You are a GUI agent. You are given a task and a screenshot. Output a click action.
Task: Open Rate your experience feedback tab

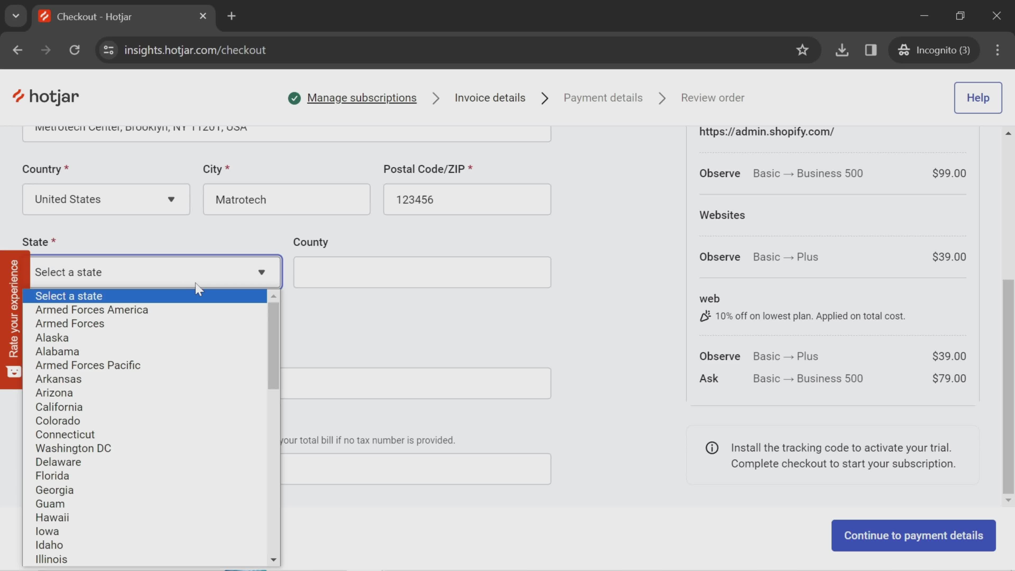click(15, 320)
